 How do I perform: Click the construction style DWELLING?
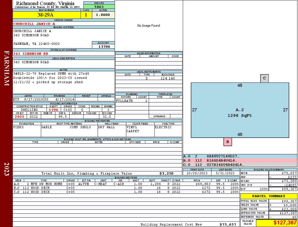tap(29, 110)
